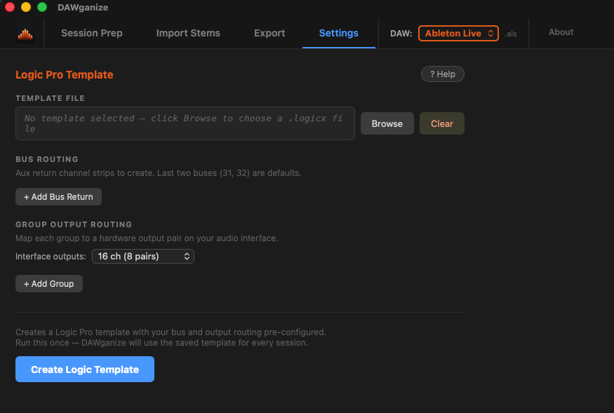The image size is (614, 413).
Task: Open the Import Stems tab
Action: 188,33
